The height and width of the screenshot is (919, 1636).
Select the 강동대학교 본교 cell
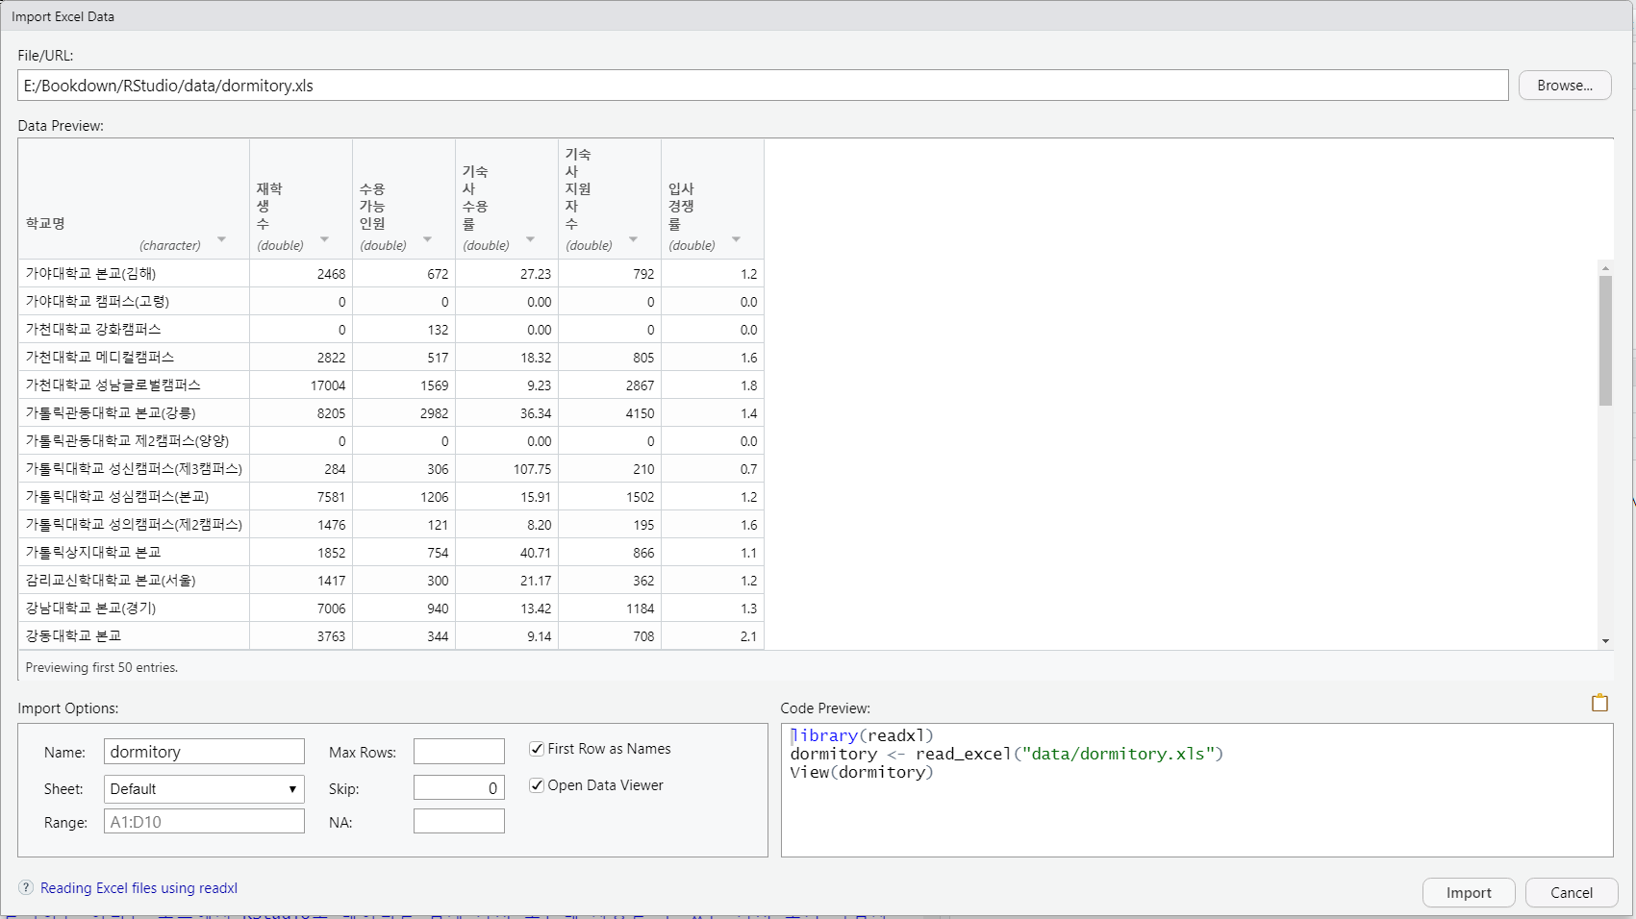(x=134, y=636)
